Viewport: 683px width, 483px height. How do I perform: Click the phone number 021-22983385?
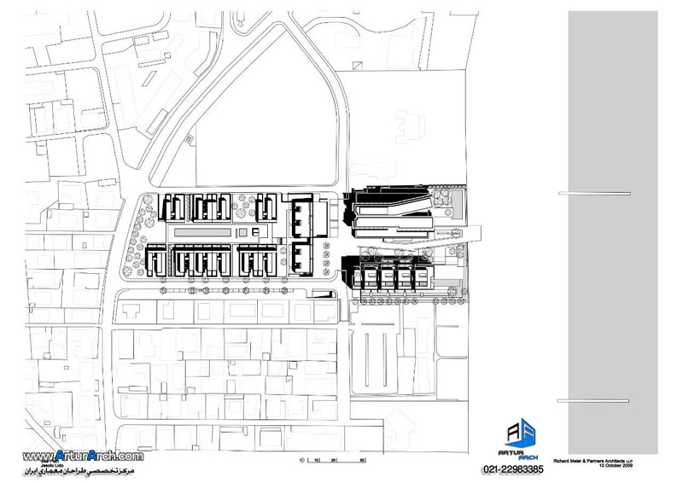click(x=513, y=469)
